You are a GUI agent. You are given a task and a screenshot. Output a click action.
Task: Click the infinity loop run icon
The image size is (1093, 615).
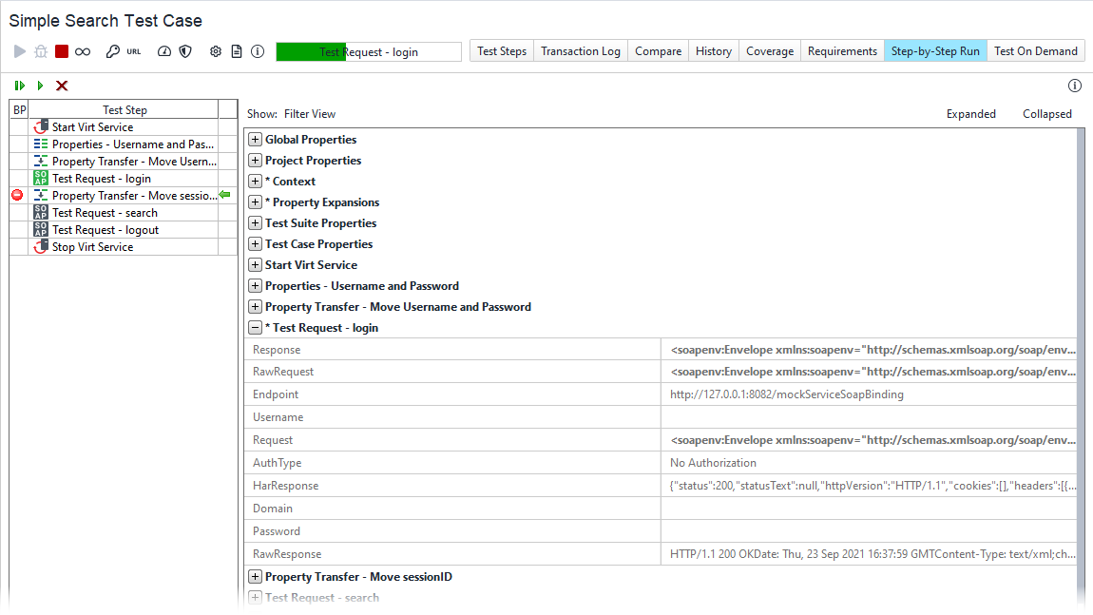click(82, 49)
